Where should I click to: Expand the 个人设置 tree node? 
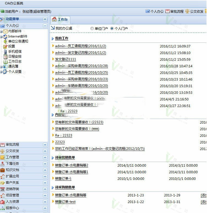pos(1,72)
